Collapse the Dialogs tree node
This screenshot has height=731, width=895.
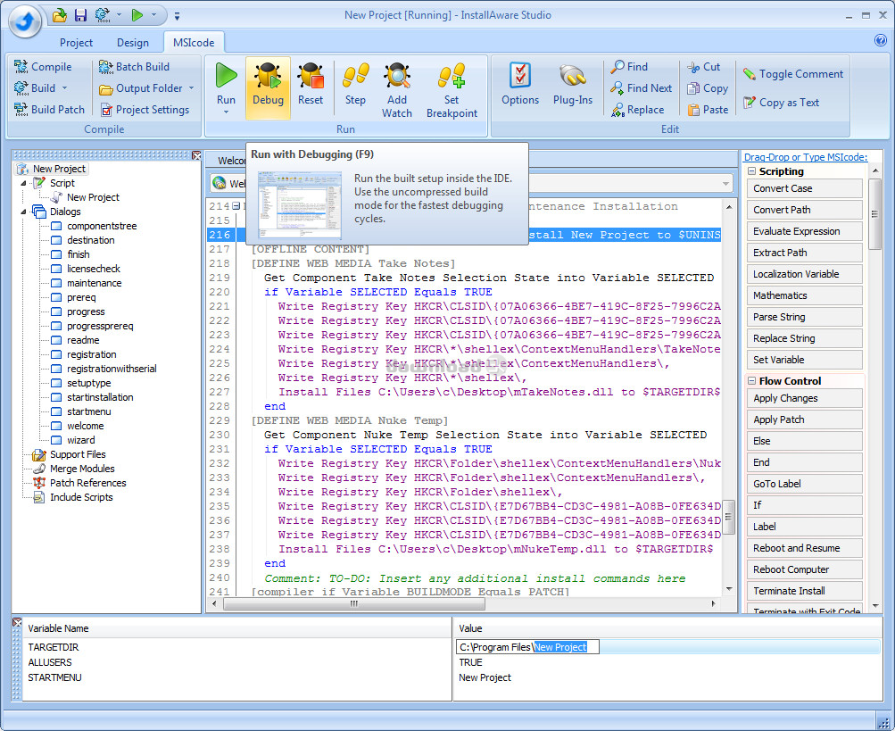pos(23,212)
